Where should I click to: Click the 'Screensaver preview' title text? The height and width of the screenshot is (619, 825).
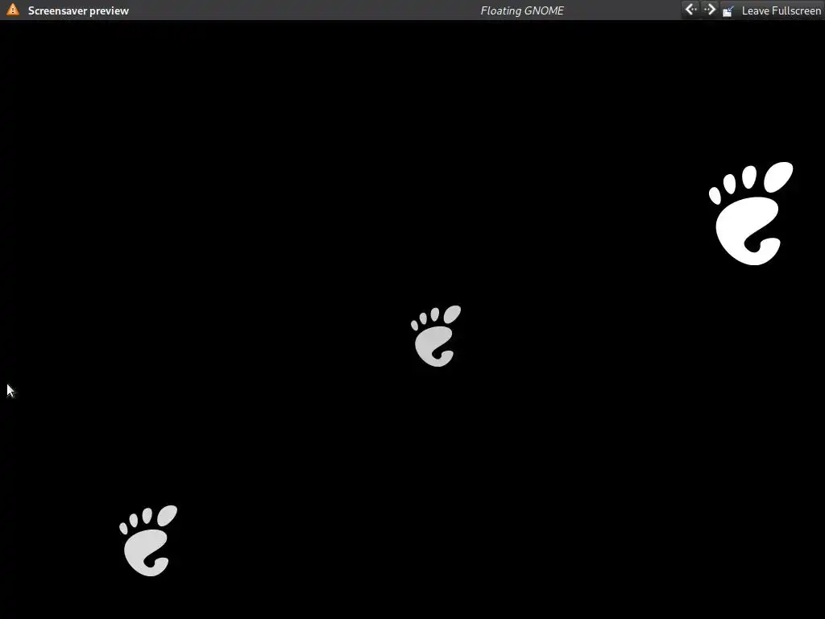click(78, 10)
